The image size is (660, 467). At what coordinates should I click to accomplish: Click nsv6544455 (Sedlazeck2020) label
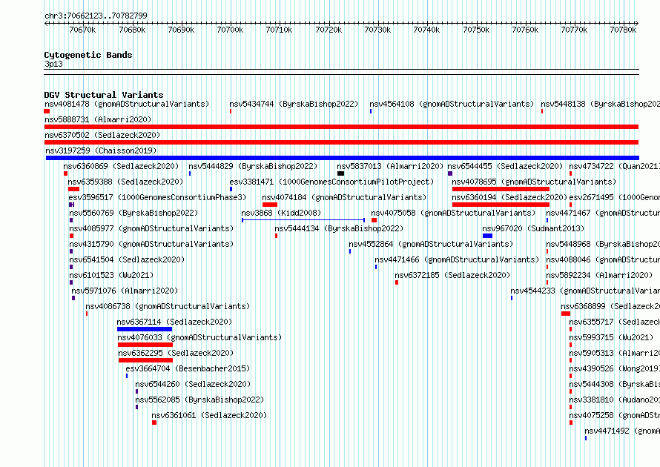(505, 166)
